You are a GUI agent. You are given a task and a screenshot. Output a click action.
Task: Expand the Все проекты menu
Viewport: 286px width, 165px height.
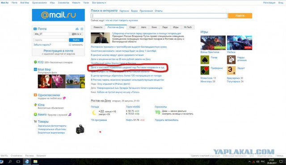[x=99, y=3]
